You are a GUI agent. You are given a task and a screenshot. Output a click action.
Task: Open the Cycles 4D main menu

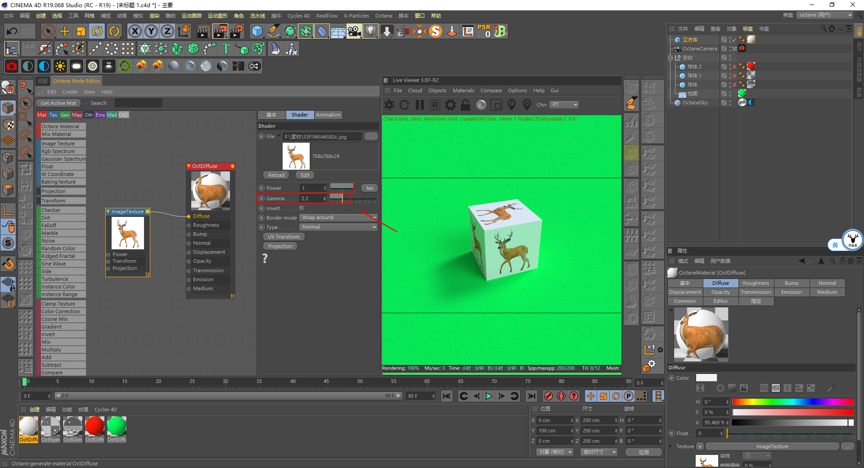[x=298, y=16]
